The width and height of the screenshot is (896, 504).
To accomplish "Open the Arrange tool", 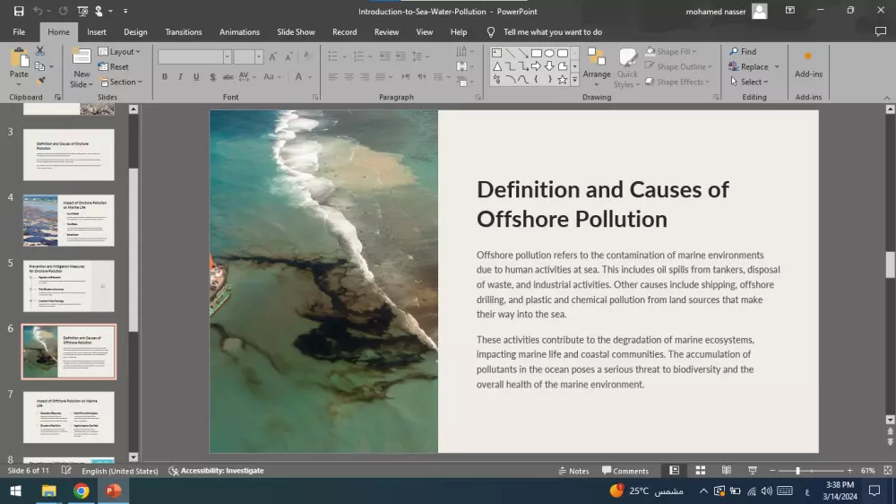I will coord(597,65).
